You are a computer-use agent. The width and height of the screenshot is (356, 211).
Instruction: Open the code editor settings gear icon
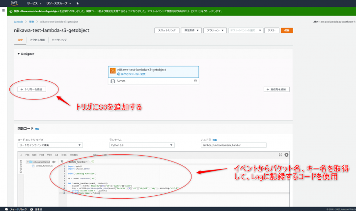click(x=286, y=155)
